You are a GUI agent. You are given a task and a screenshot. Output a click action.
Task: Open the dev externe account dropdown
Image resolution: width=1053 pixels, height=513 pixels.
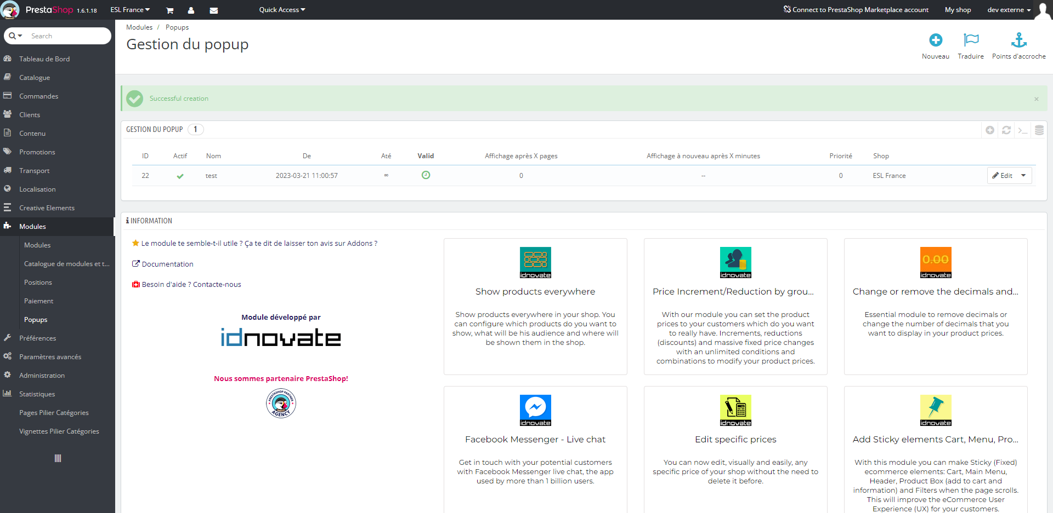tap(1009, 10)
